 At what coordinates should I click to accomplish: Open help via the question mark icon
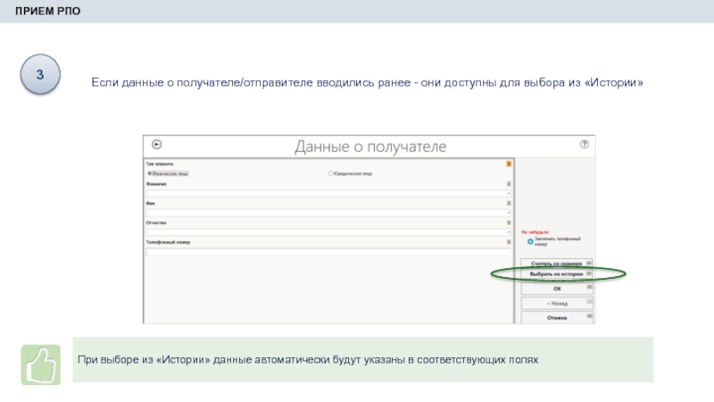pos(585,145)
